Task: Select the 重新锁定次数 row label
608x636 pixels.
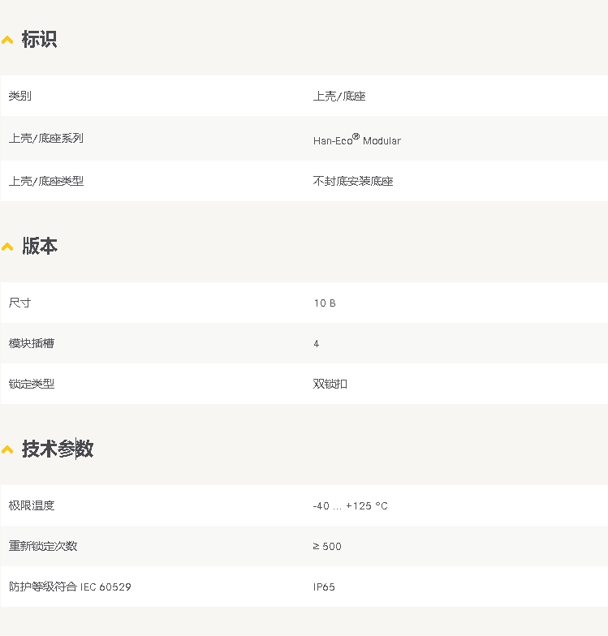Action: [x=43, y=546]
